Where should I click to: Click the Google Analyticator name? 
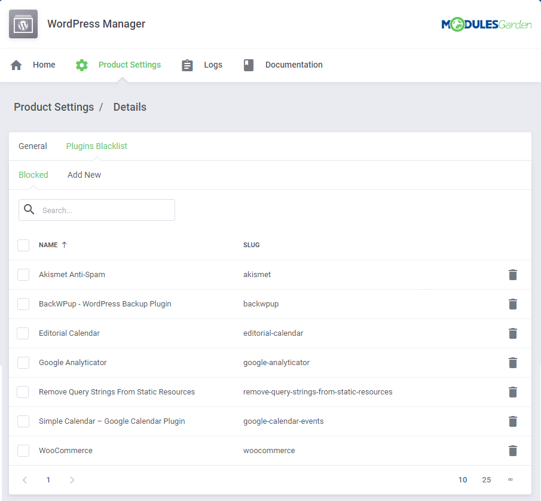coord(72,363)
